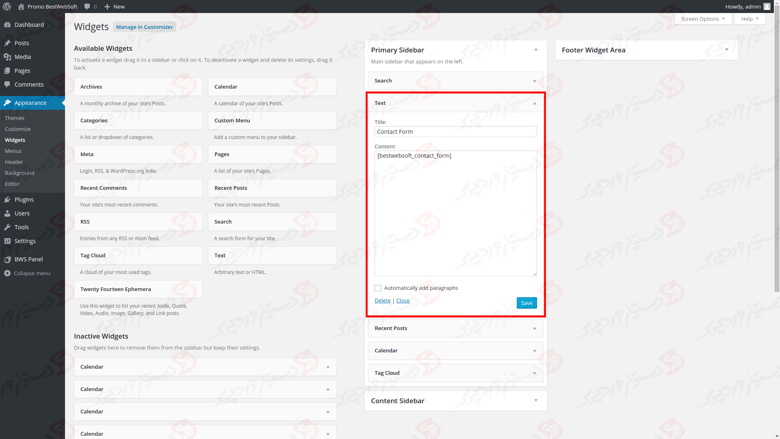This screenshot has width=780, height=439.
Task: Click the Appearance menu item
Action: pos(30,102)
